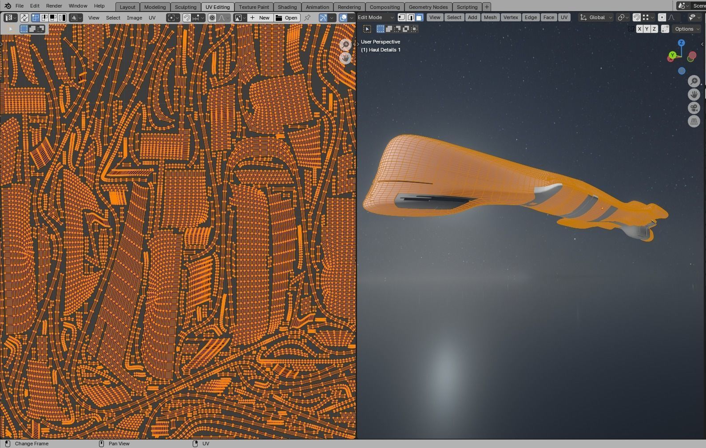
Task: Open the 3D viewport Face menu
Action: (x=549, y=17)
